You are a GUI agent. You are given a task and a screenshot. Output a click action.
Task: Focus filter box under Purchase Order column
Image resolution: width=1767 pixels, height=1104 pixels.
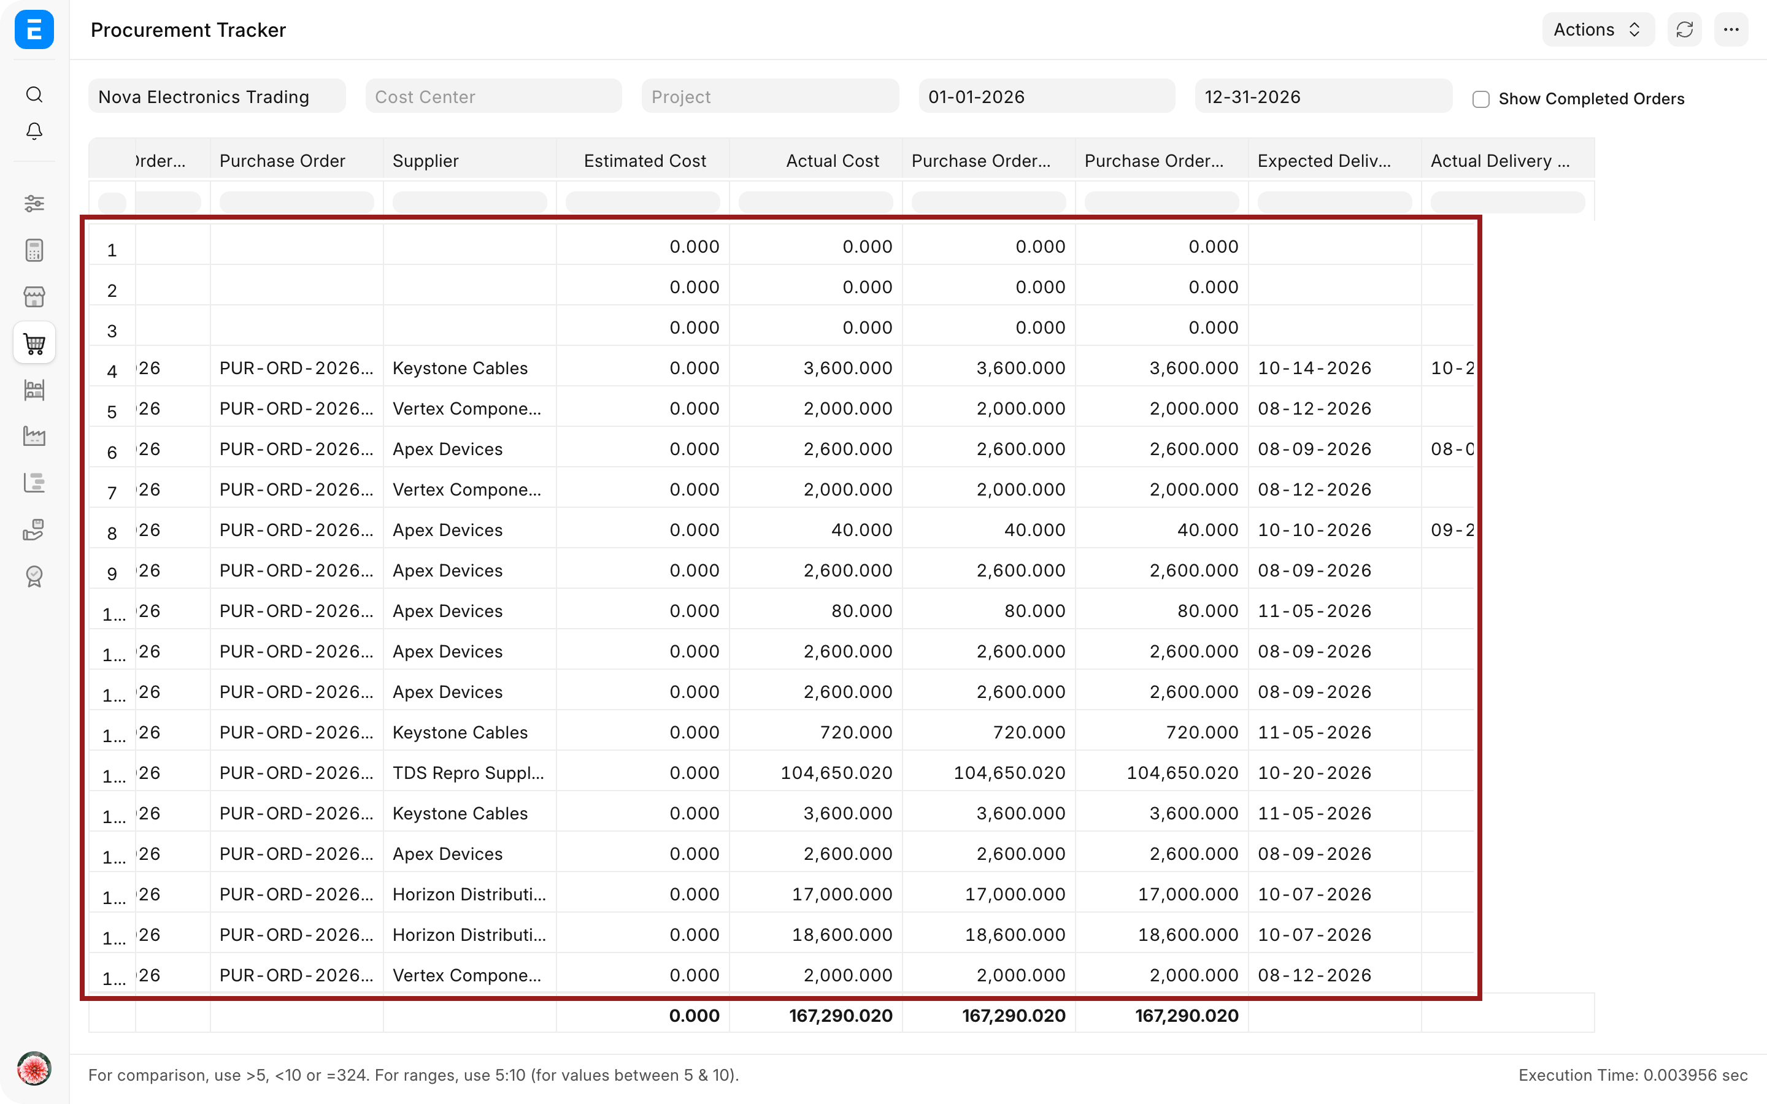[296, 202]
